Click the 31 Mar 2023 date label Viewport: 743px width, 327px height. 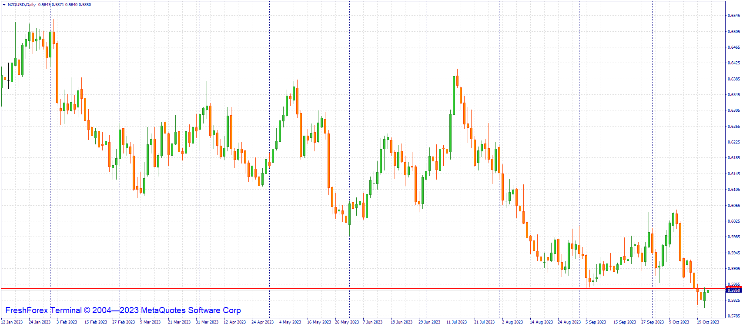(207, 322)
